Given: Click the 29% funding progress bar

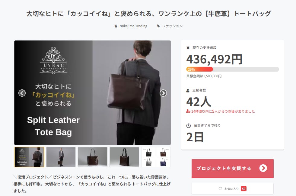Looking at the screenshot, I should (233, 69).
